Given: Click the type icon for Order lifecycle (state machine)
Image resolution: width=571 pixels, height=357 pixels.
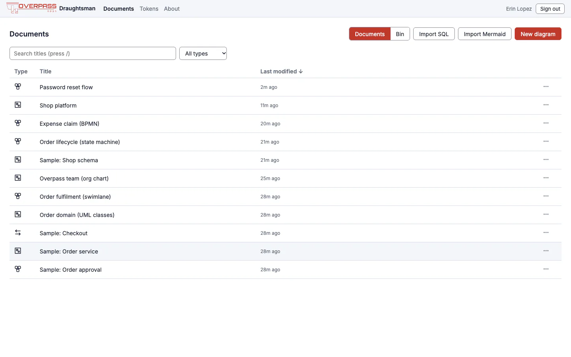Looking at the screenshot, I should (x=18, y=141).
